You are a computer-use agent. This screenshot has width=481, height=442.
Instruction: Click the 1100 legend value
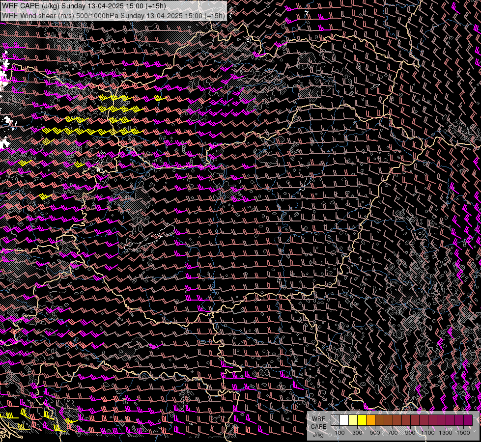click(427, 433)
